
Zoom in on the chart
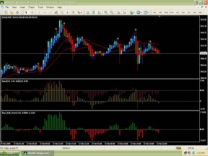(106, 12)
